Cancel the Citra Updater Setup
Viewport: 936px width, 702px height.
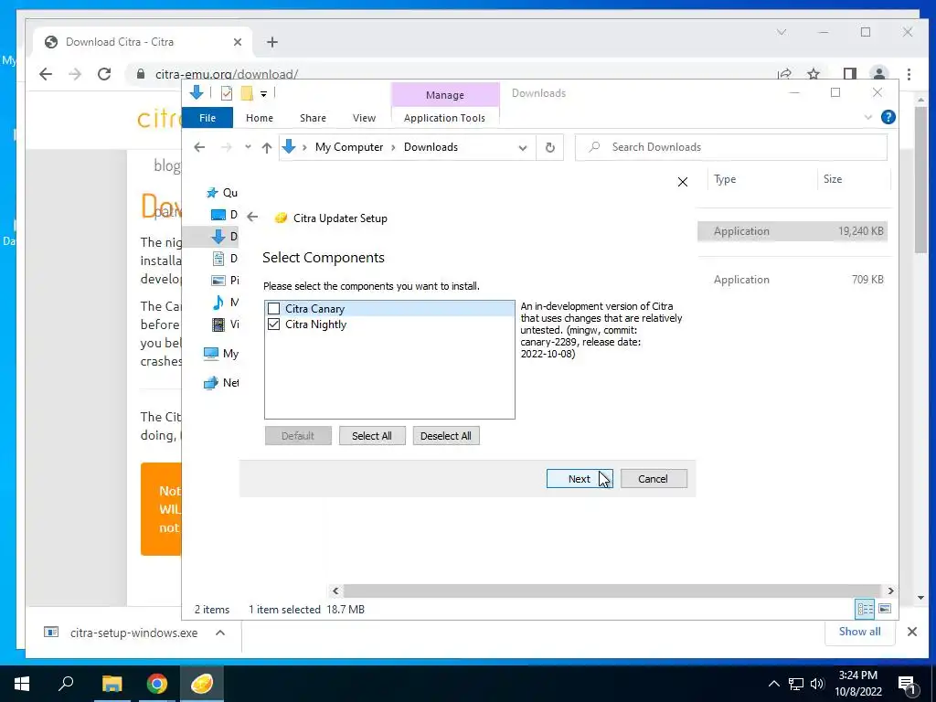653,479
